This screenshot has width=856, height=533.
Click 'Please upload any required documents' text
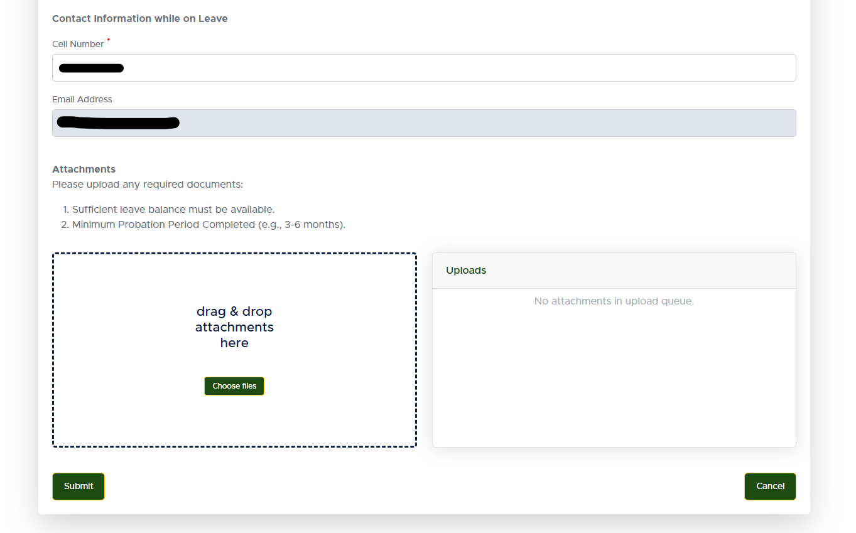[x=147, y=185]
